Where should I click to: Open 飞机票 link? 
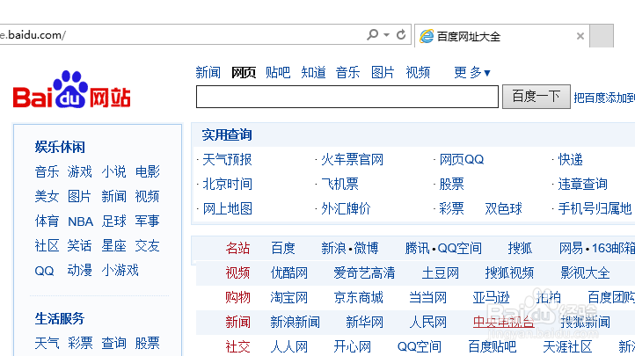pos(339,185)
